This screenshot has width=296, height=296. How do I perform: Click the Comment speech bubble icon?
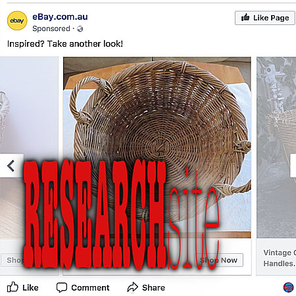pos(62,287)
